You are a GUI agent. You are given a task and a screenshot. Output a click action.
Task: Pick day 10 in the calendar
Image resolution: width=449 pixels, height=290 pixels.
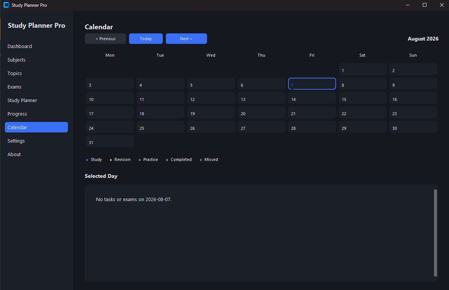110,98
